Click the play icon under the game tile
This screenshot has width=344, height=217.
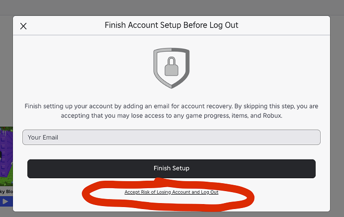(5, 202)
